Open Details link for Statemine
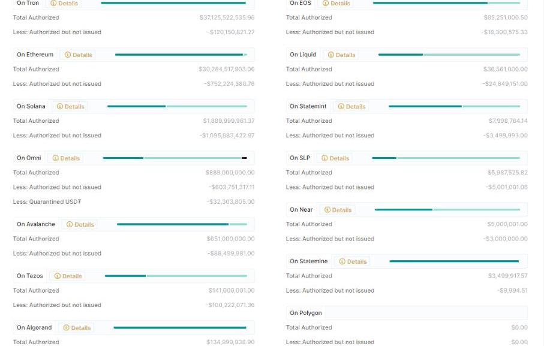The height and width of the screenshot is (346, 544). 353,261
